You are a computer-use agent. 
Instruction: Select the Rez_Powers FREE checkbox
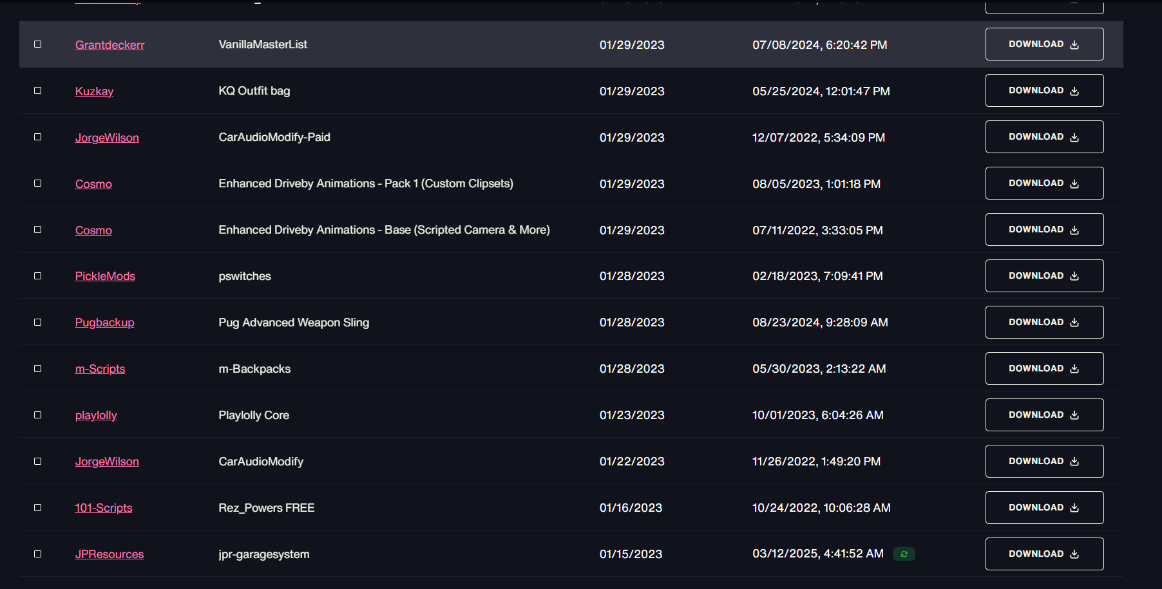(38, 508)
